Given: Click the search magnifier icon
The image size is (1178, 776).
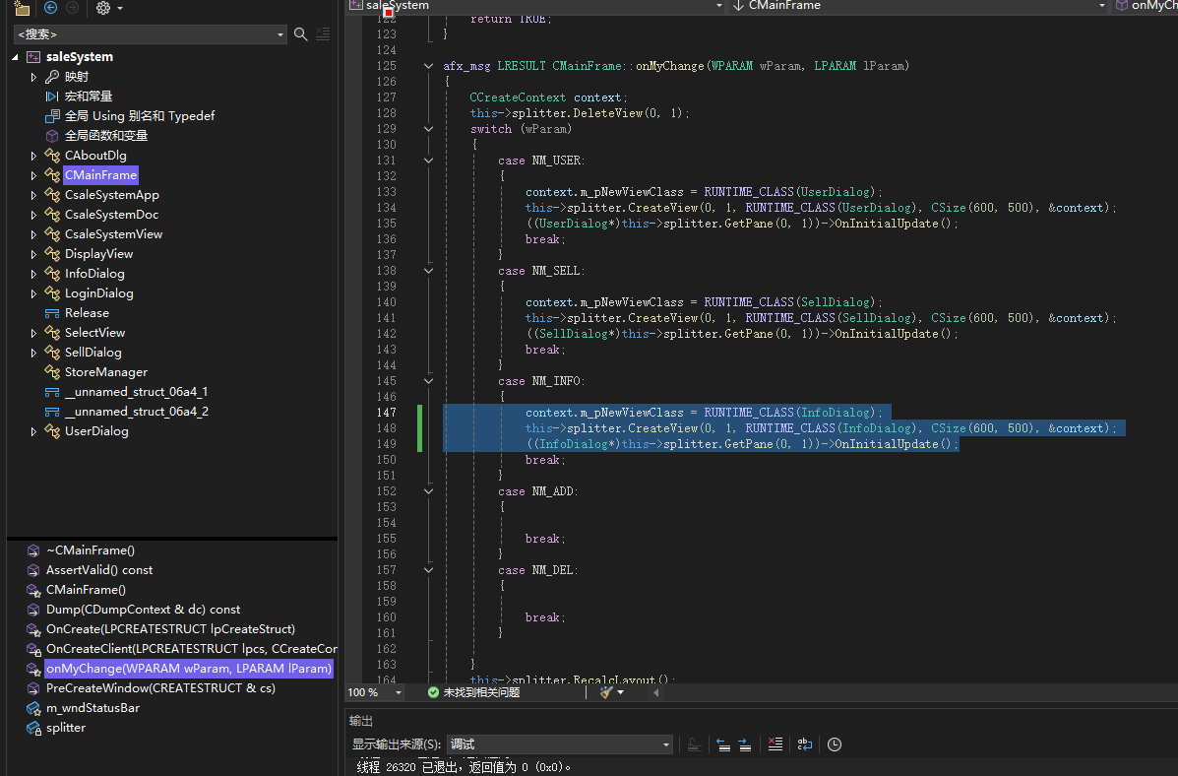Looking at the screenshot, I should 301,34.
